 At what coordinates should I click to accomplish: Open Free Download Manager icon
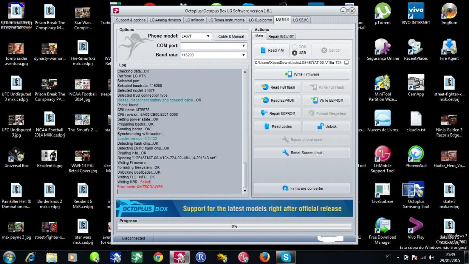point(383,231)
